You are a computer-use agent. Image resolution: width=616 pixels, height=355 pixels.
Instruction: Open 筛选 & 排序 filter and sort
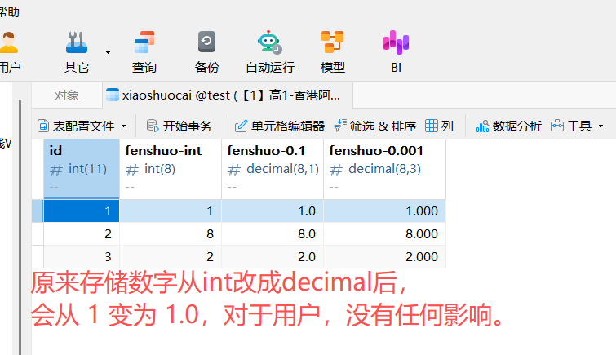pos(374,126)
